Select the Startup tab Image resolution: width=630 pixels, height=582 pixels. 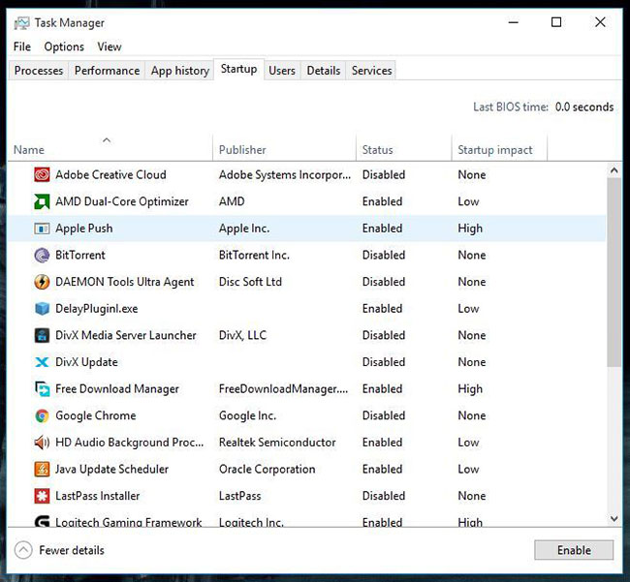[x=238, y=69]
